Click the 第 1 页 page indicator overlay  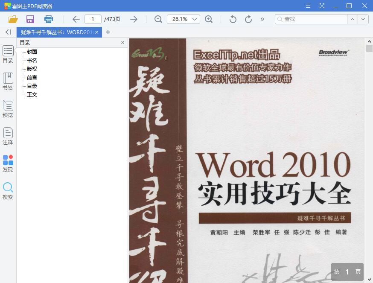pyautogui.click(x=347, y=272)
